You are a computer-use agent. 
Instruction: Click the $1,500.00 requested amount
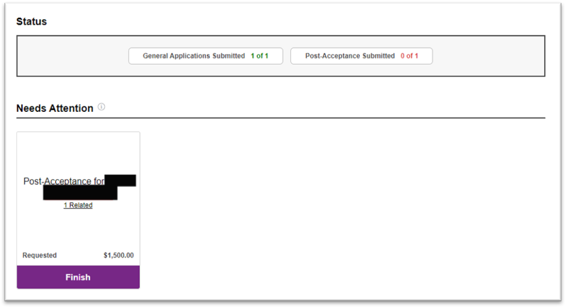click(119, 255)
